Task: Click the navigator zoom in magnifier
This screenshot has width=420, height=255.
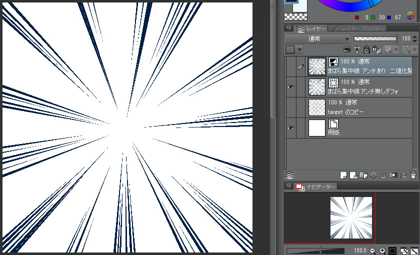Action: [x=382, y=250]
